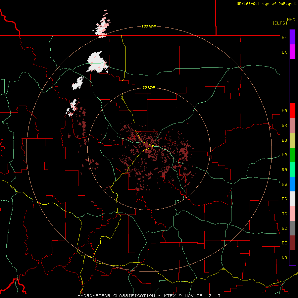The image size is (298, 298).
Task: Click the IC pink legend swatch
Action: tap(292, 214)
